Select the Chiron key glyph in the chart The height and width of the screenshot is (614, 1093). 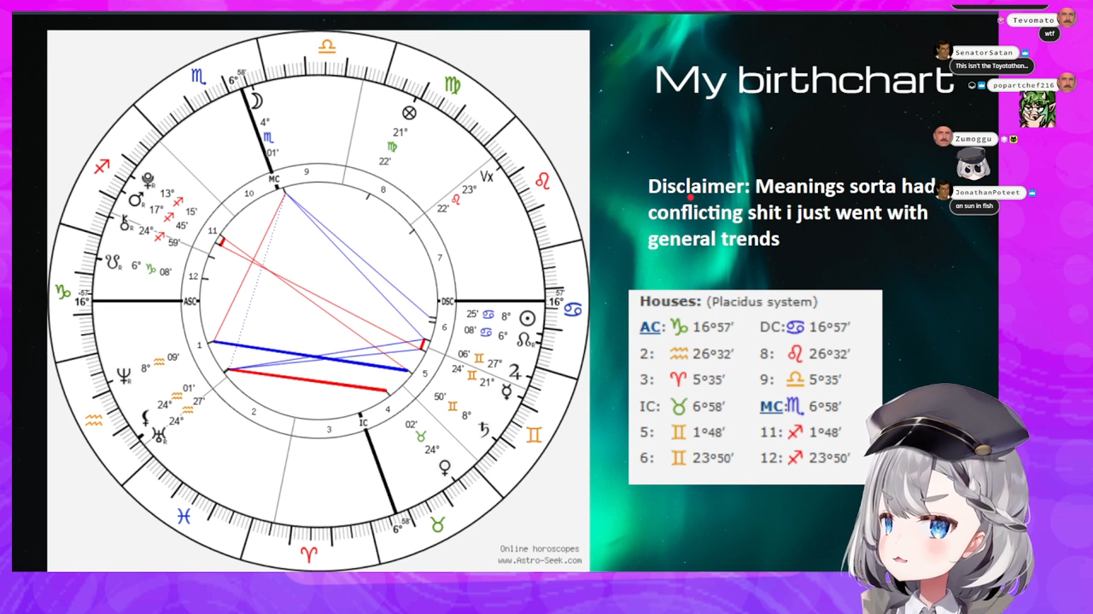(126, 223)
